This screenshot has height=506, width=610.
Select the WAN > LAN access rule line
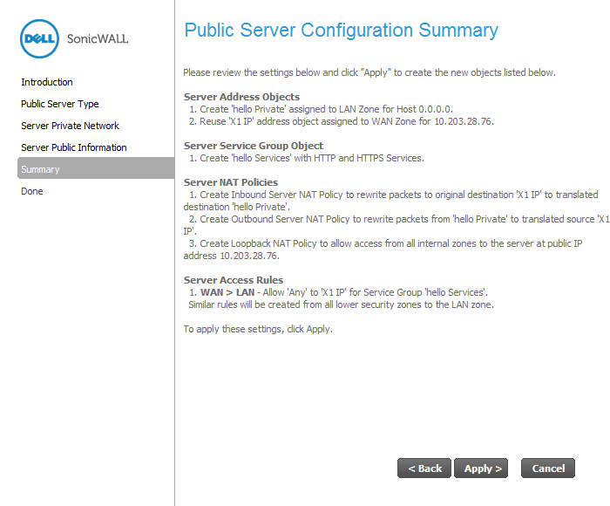pyautogui.click(x=338, y=292)
